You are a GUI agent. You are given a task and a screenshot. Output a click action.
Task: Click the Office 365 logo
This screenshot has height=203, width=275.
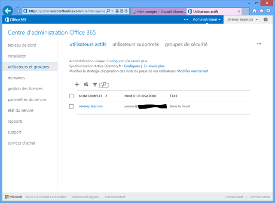point(15,20)
